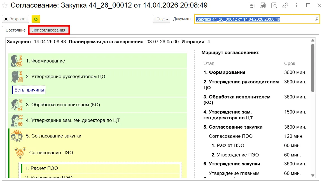Image resolution: width=322 pixels, height=181 pixels.
Task: Click 1. Формирование in the route table
Action: click(x=224, y=73)
